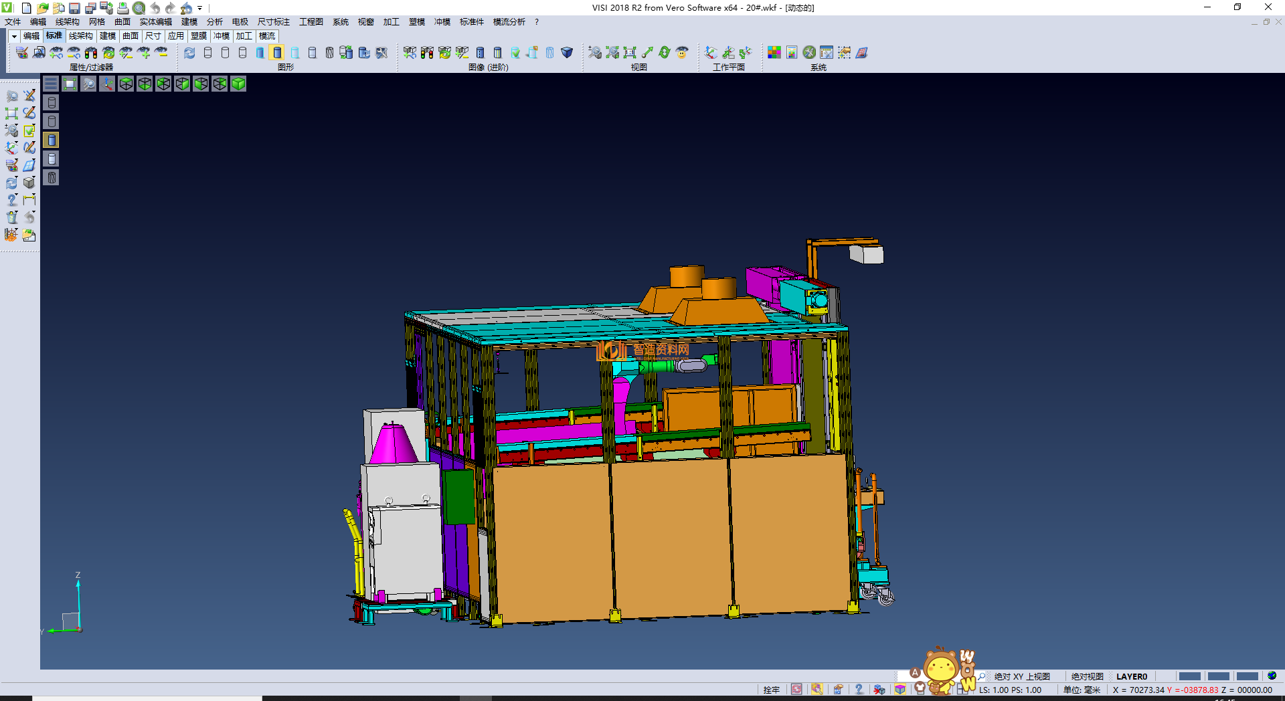Click the 1:1 zoom-to-fit view icon
The height and width of the screenshot is (701, 1285).
point(630,52)
